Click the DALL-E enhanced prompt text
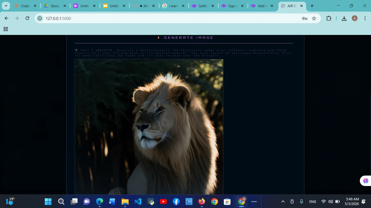 pyautogui.click(x=183, y=53)
